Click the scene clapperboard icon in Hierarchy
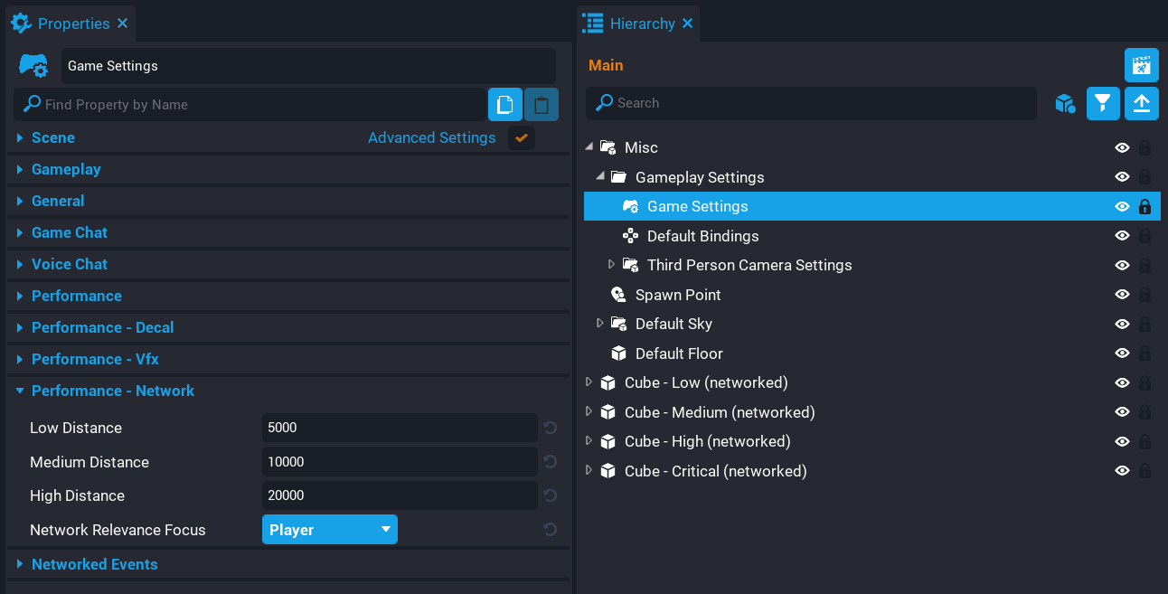This screenshot has width=1168, height=594. pos(1141,65)
